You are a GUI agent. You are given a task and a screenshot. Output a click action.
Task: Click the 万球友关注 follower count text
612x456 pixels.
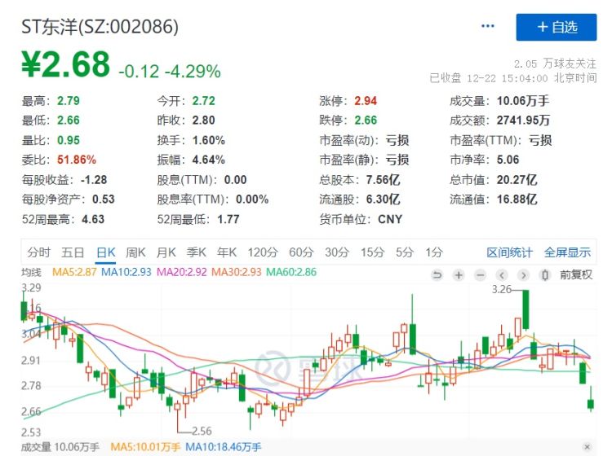[555, 64]
